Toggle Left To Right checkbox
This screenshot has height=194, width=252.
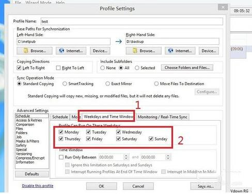click(x=19, y=68)
